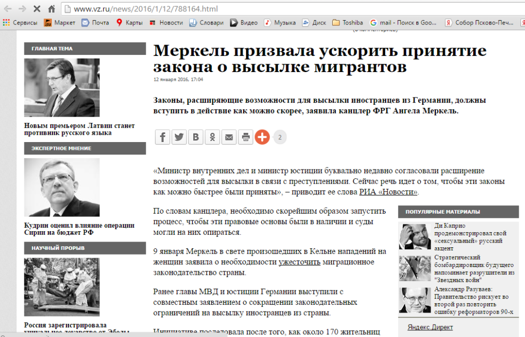Click the НАУЧНЫЙ ПРОРЫВ section header
This screenshot has height=337, width=525.
[85, 248]
